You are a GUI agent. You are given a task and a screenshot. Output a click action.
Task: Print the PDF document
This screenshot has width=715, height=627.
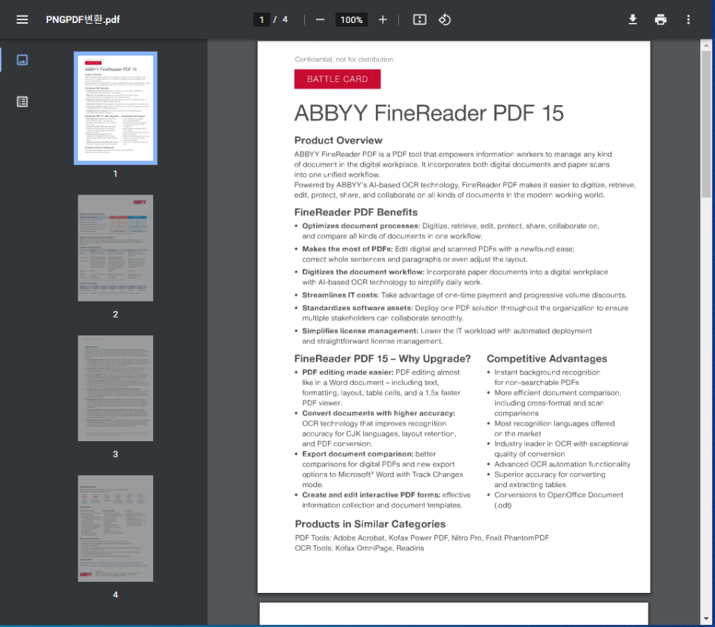tap(660, 19)
